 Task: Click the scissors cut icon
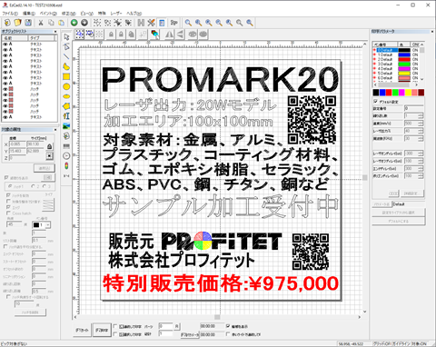41,23
